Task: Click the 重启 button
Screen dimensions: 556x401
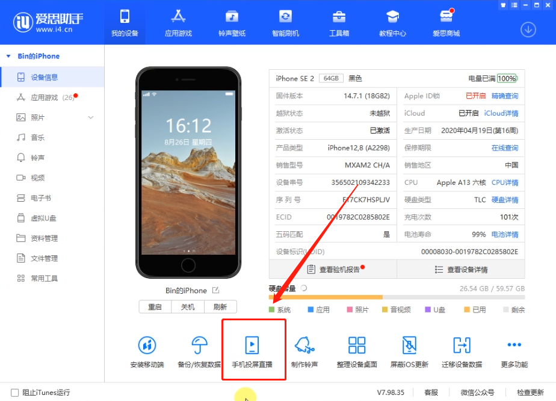Action: 155,307
